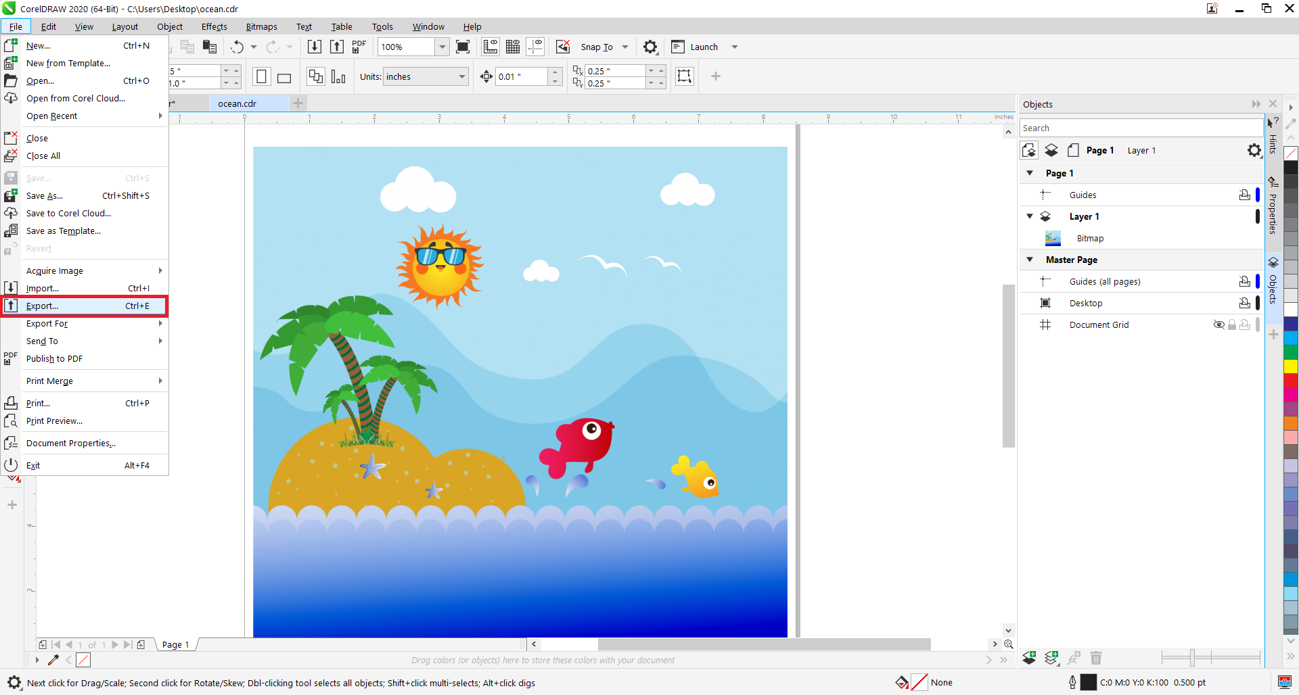
Task: Click the delete trash icon in Objects docker
Action: pos(1096,658)
